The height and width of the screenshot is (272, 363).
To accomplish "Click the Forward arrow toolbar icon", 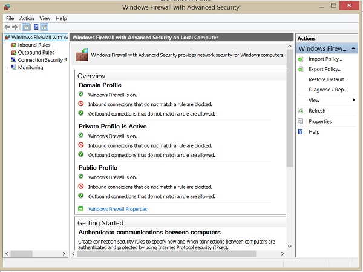I will coord(15,27).
